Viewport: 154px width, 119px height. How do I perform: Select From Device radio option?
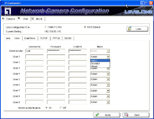[x=85, y=27]
